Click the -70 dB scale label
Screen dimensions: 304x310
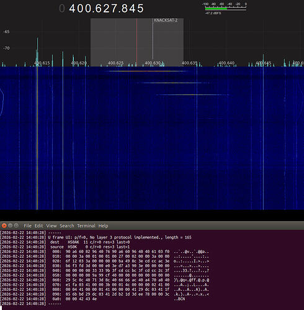pyautogui.click(x=6, y=48)
